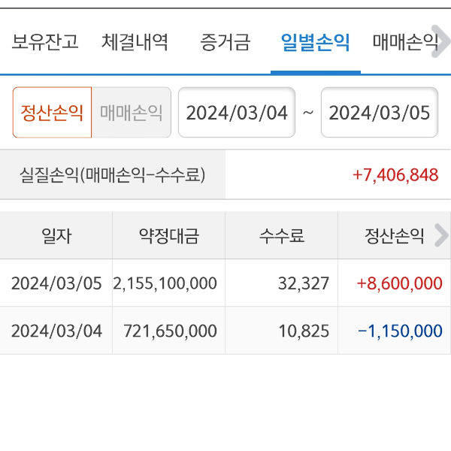Open the 보유잔고 tab
This screenshot has width=451, height=451.
tap(45, 42)
